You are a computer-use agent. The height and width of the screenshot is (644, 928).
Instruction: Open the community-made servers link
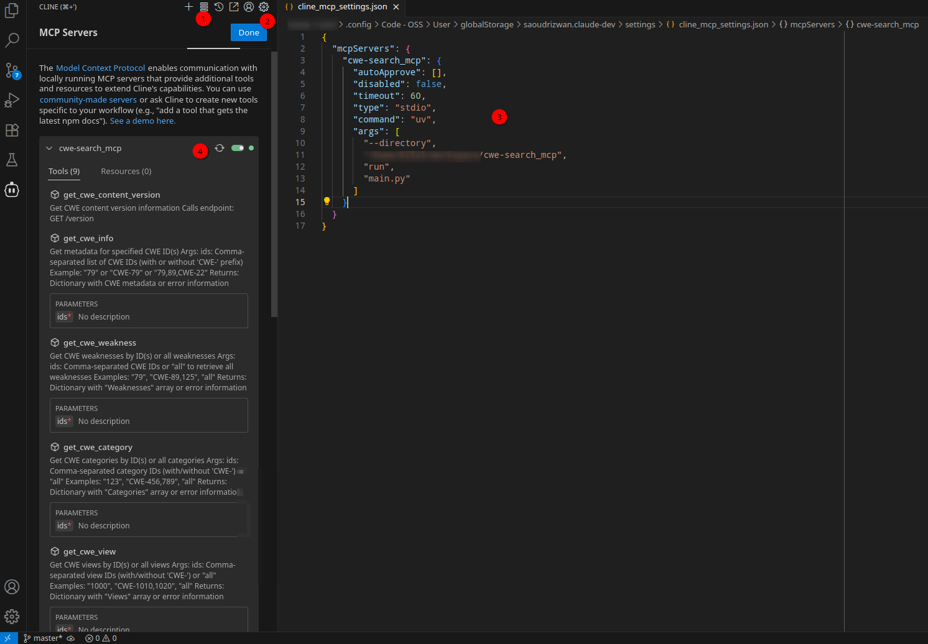(x=88, y=100)
